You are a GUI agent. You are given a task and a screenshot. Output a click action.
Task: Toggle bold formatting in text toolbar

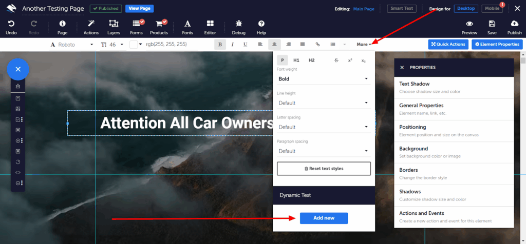tap(220, 45)
